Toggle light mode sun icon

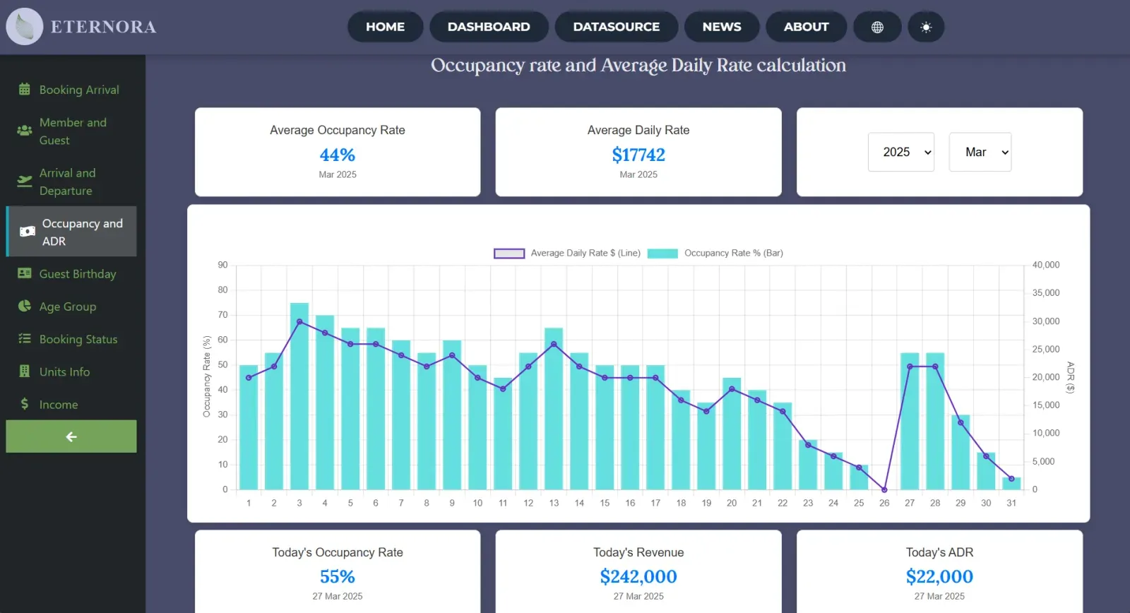tap(926, 27)
